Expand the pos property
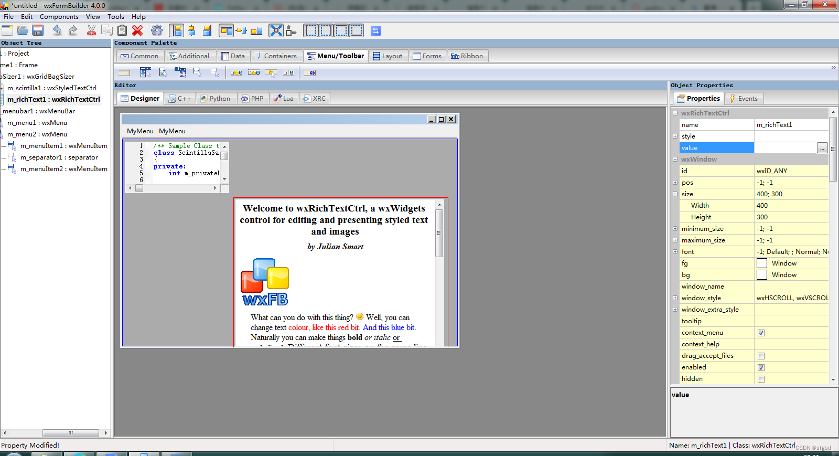Viewport: 839px width, 456px height. pyautogui.click(x=675, y=182)
